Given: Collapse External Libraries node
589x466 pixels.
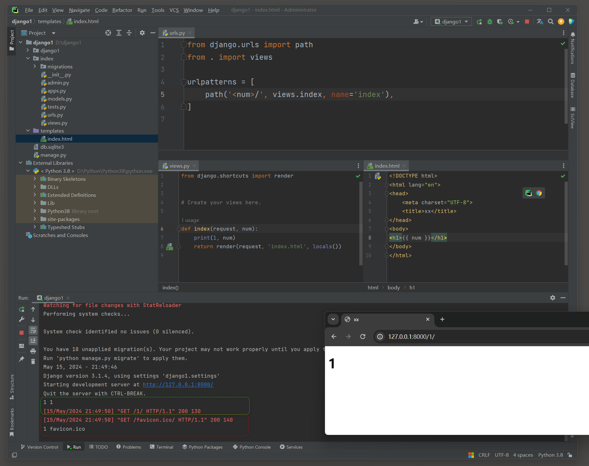Looking at the screenshot, I should (21, 163).
